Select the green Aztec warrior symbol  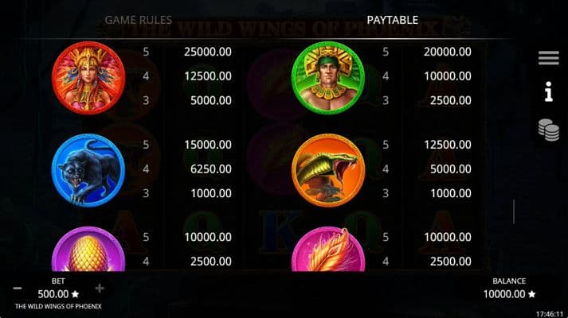(328, 78)
